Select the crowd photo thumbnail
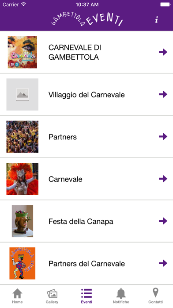This screenshot has width=173, height=308. [23, 137]
